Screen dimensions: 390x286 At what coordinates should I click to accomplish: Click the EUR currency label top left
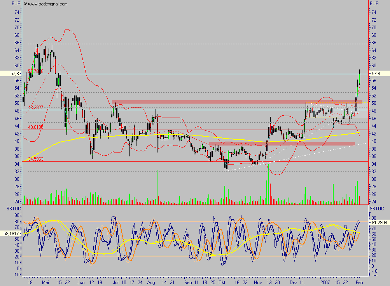[x=14, y=3]
